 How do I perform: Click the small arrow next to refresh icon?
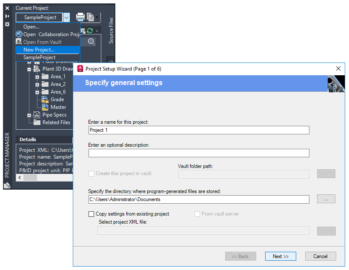coord(97,31)
